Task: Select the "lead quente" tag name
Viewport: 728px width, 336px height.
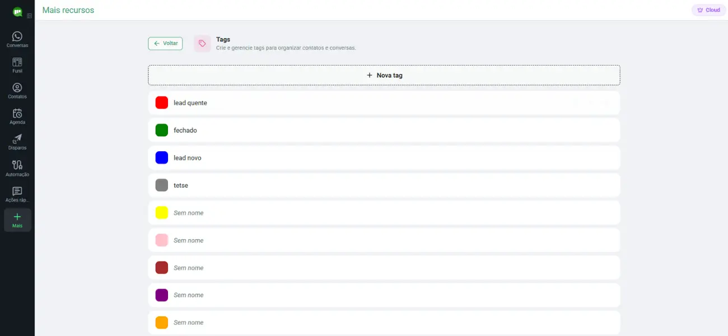Action: pos(190,103)
